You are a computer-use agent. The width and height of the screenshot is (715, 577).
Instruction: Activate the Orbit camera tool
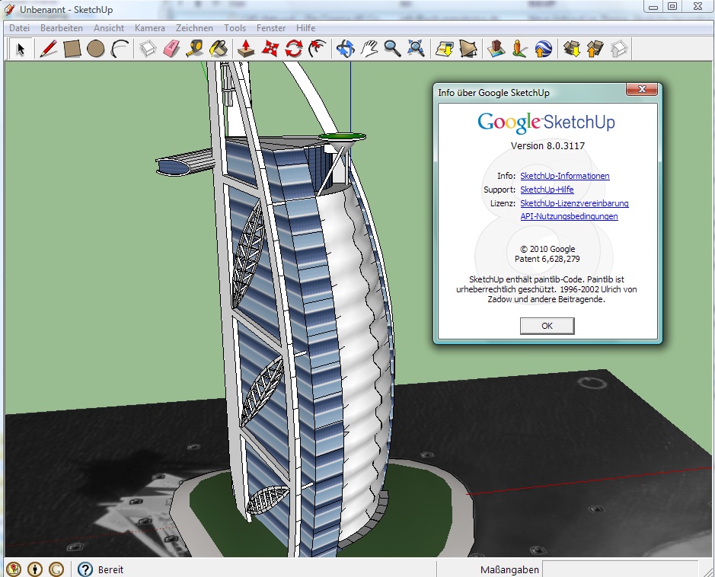(345, 49)
